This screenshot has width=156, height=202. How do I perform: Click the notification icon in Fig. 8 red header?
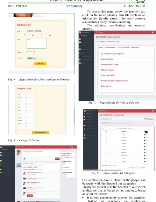[x=153, y=111]
